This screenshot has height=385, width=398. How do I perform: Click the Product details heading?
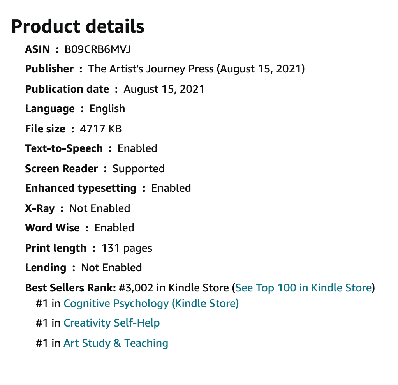click(77, 26)
